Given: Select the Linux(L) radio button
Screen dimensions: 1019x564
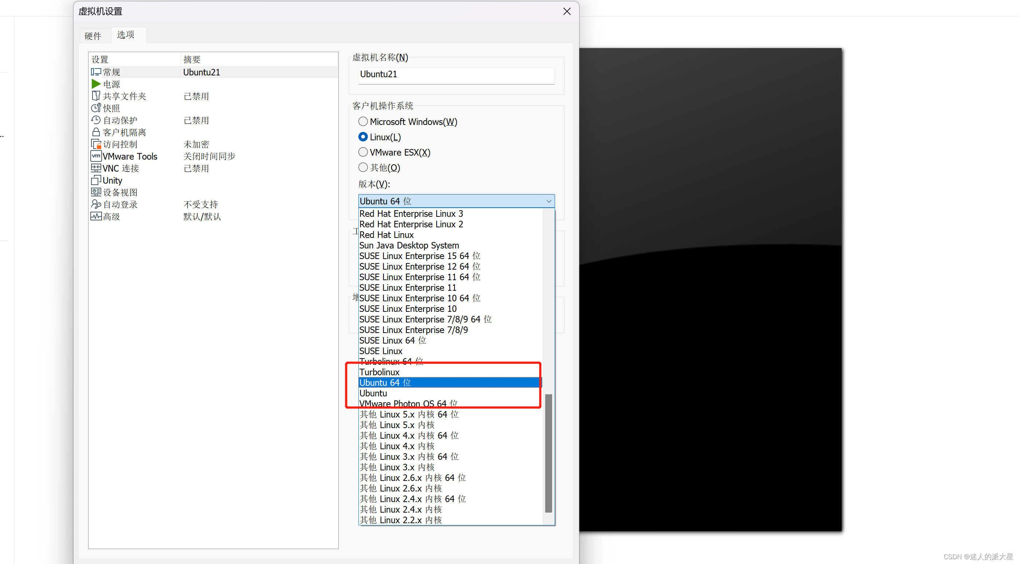Looking at the screenshot, I should click(x=363, y=137).
